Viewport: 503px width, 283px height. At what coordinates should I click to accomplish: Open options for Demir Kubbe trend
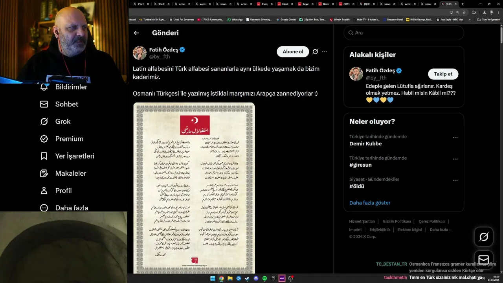455,138
